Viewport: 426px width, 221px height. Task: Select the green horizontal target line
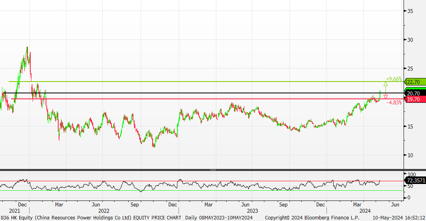207,82
